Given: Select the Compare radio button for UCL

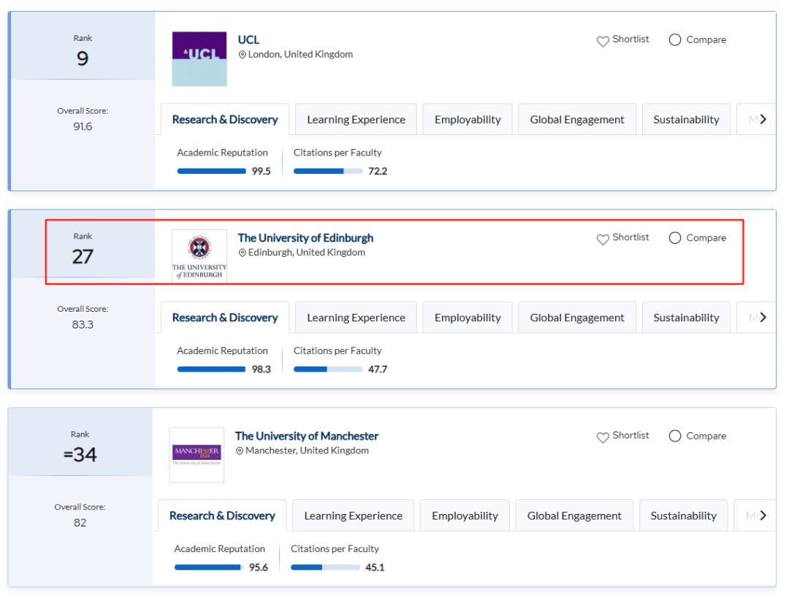Looking at the screenshot, I should (675, 39).
